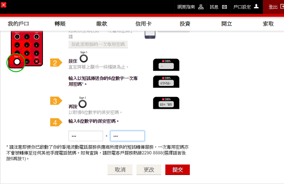Image resolution: width=284 pixels, height=184 pixels.
Task: Click the token screen image showing 123456
Action: tap(166, 82)
